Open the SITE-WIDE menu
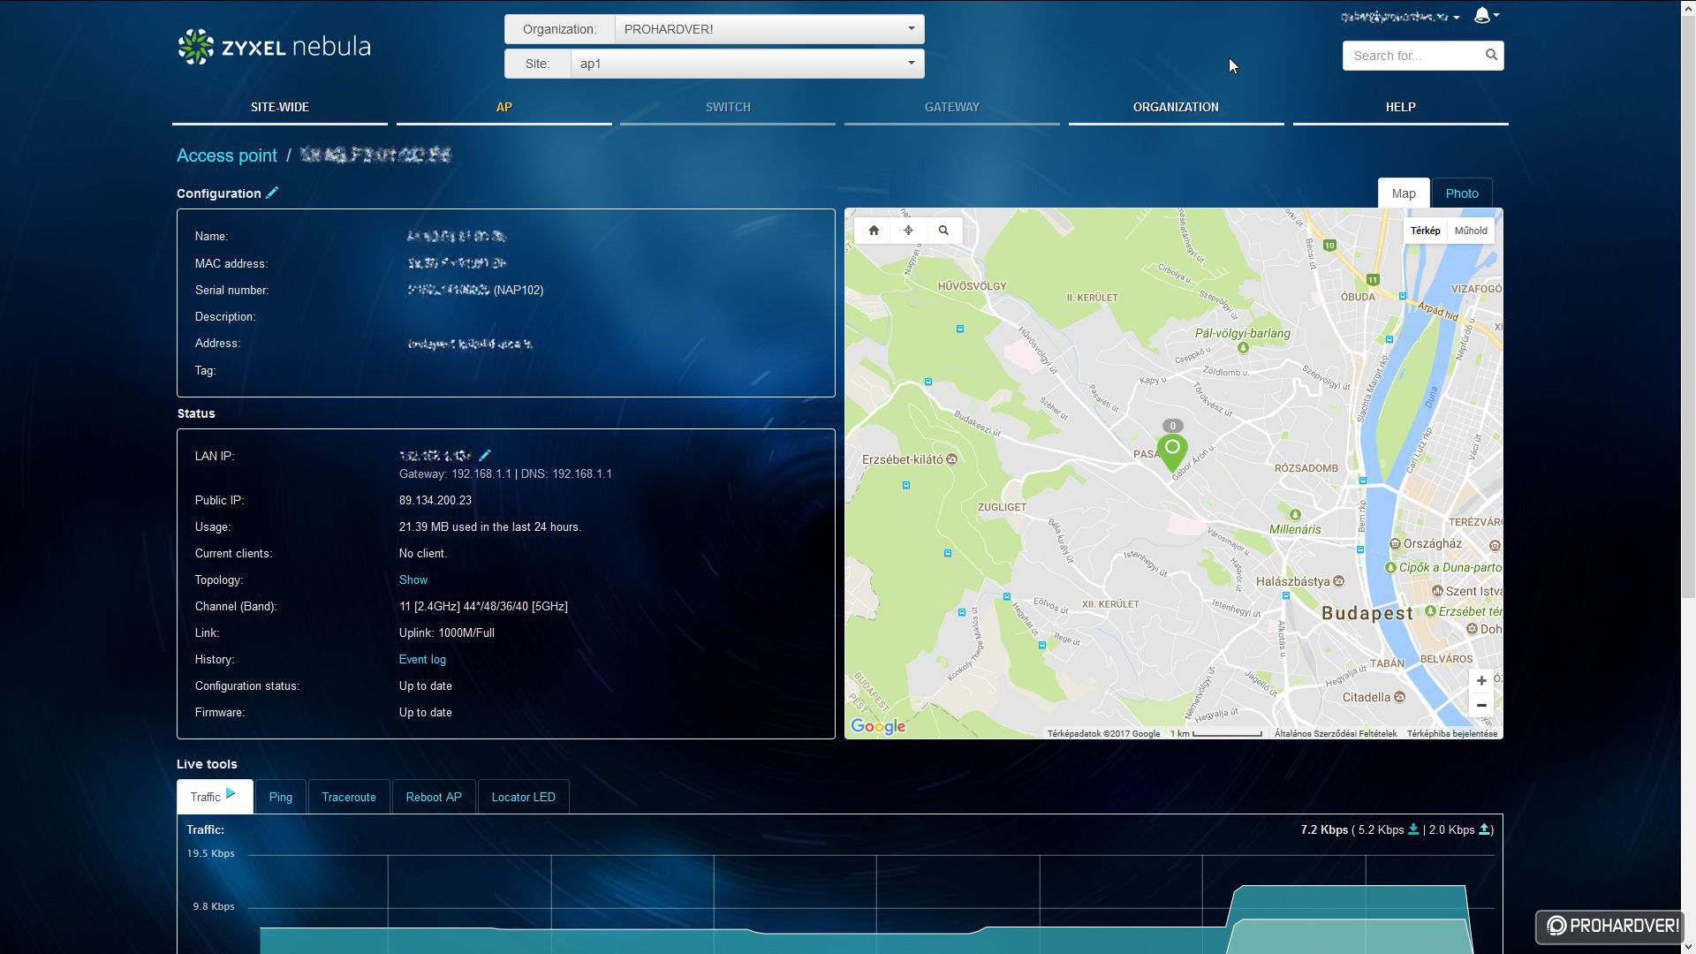This screenshot has height=954, width=1696. (280, 107)
